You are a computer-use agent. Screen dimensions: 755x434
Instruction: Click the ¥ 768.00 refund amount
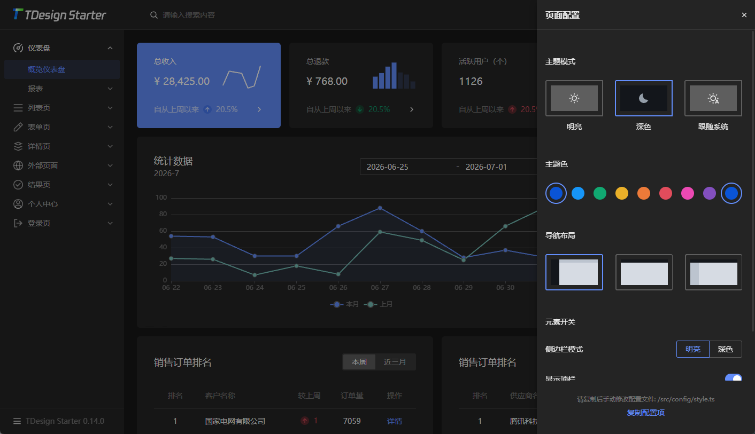327,81
